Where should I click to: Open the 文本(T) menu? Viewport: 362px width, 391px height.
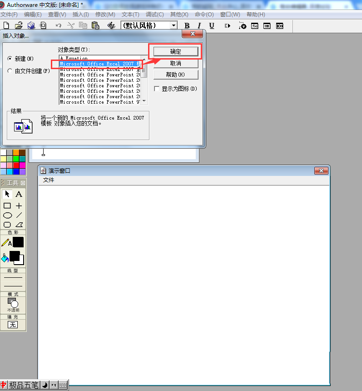130,15
